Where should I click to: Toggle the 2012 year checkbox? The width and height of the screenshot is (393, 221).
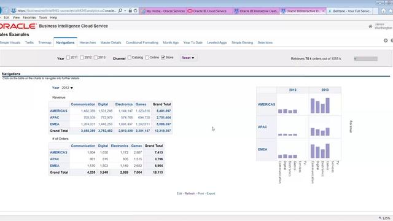coord(82,57)
